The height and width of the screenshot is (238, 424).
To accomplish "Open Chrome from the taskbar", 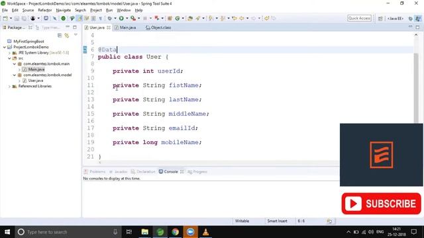I will [175, 232].
